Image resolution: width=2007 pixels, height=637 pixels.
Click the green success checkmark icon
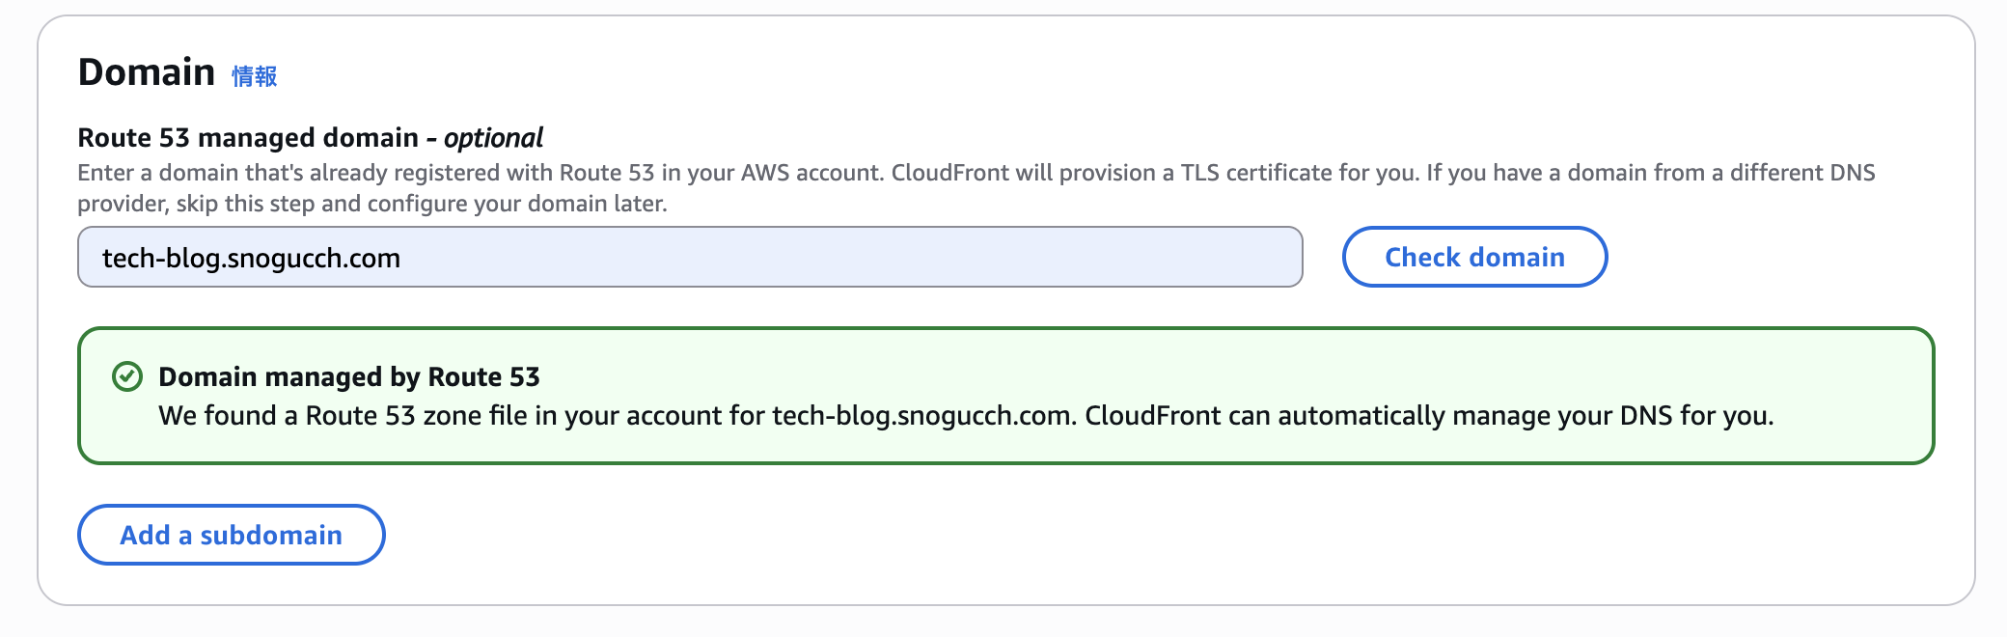127,376
